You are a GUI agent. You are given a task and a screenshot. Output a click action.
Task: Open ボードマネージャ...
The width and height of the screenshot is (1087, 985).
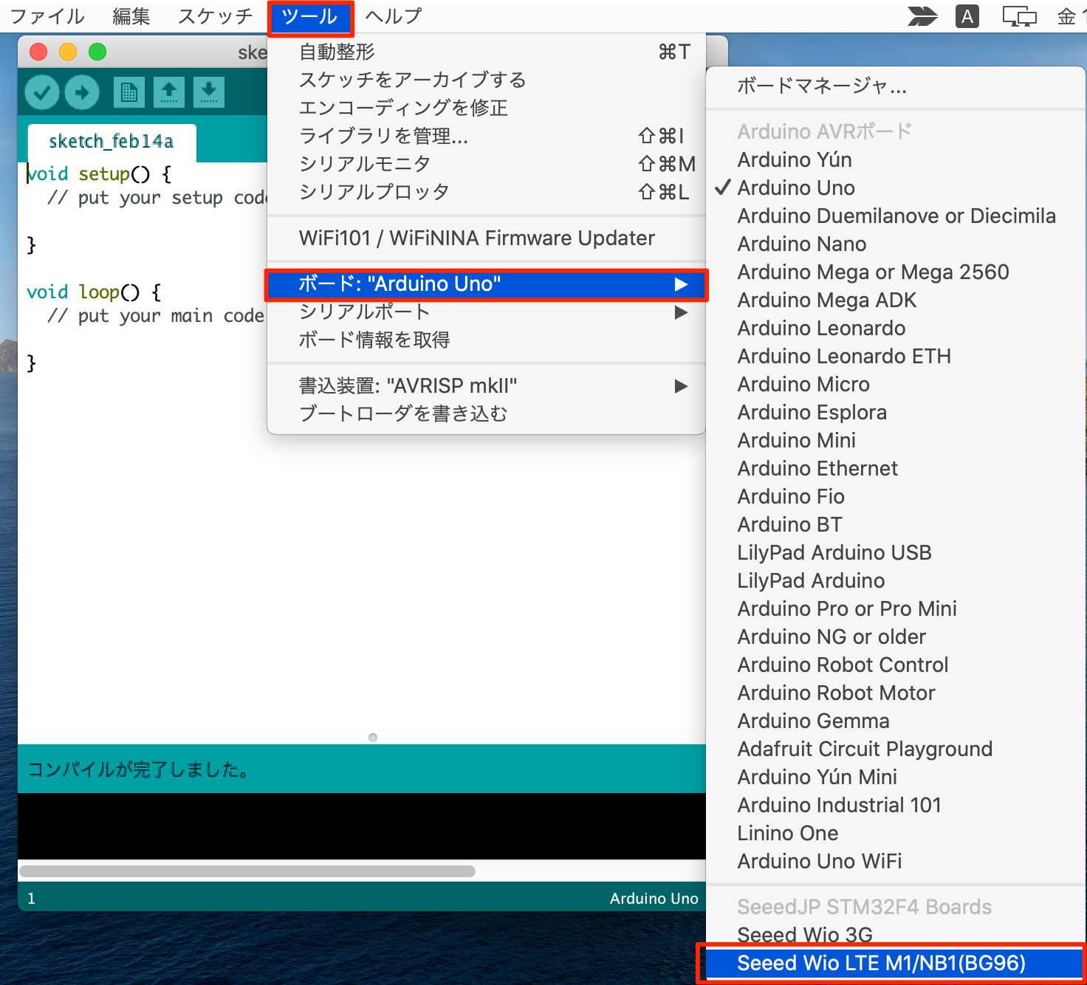point(895,86)
